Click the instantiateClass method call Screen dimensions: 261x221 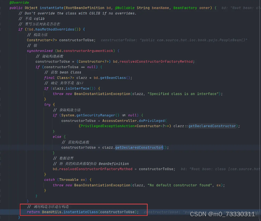click(x=80, y=212)
